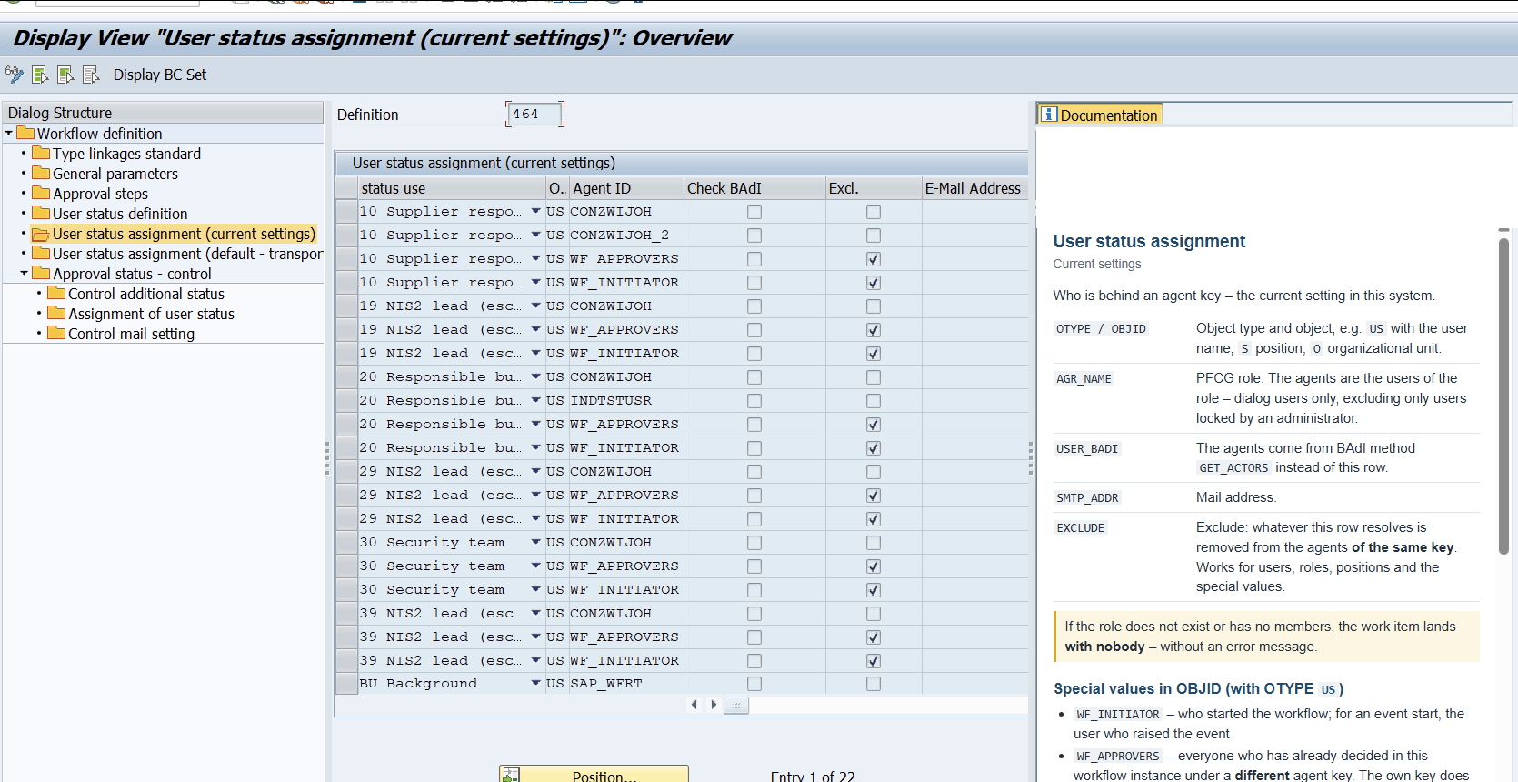The height and width of the screenshot is (782, 1518).
Task: Click folder icon beside Approval steps
Action: click(x=41, y=193)
